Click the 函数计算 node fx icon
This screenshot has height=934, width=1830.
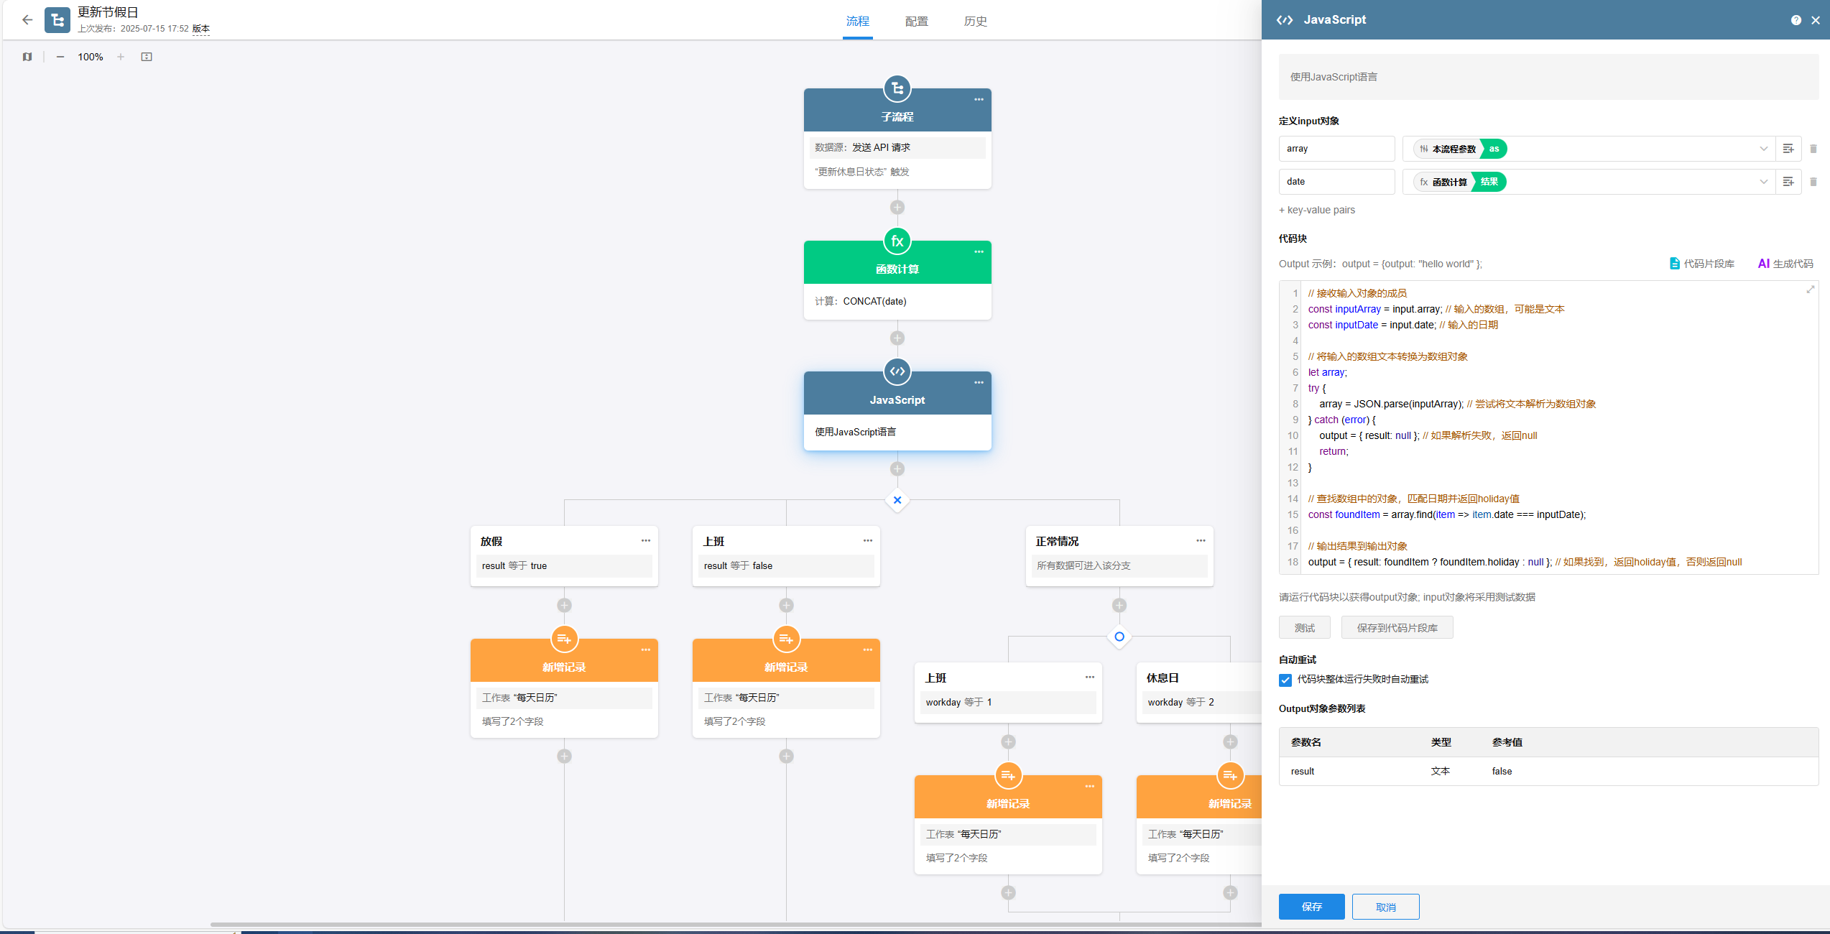click(897, 241)
